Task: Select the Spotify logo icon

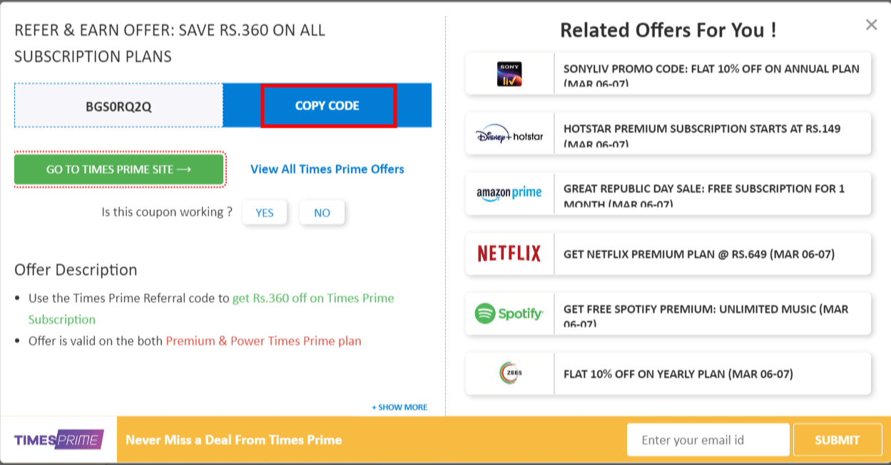Action: tap(509, 314)
